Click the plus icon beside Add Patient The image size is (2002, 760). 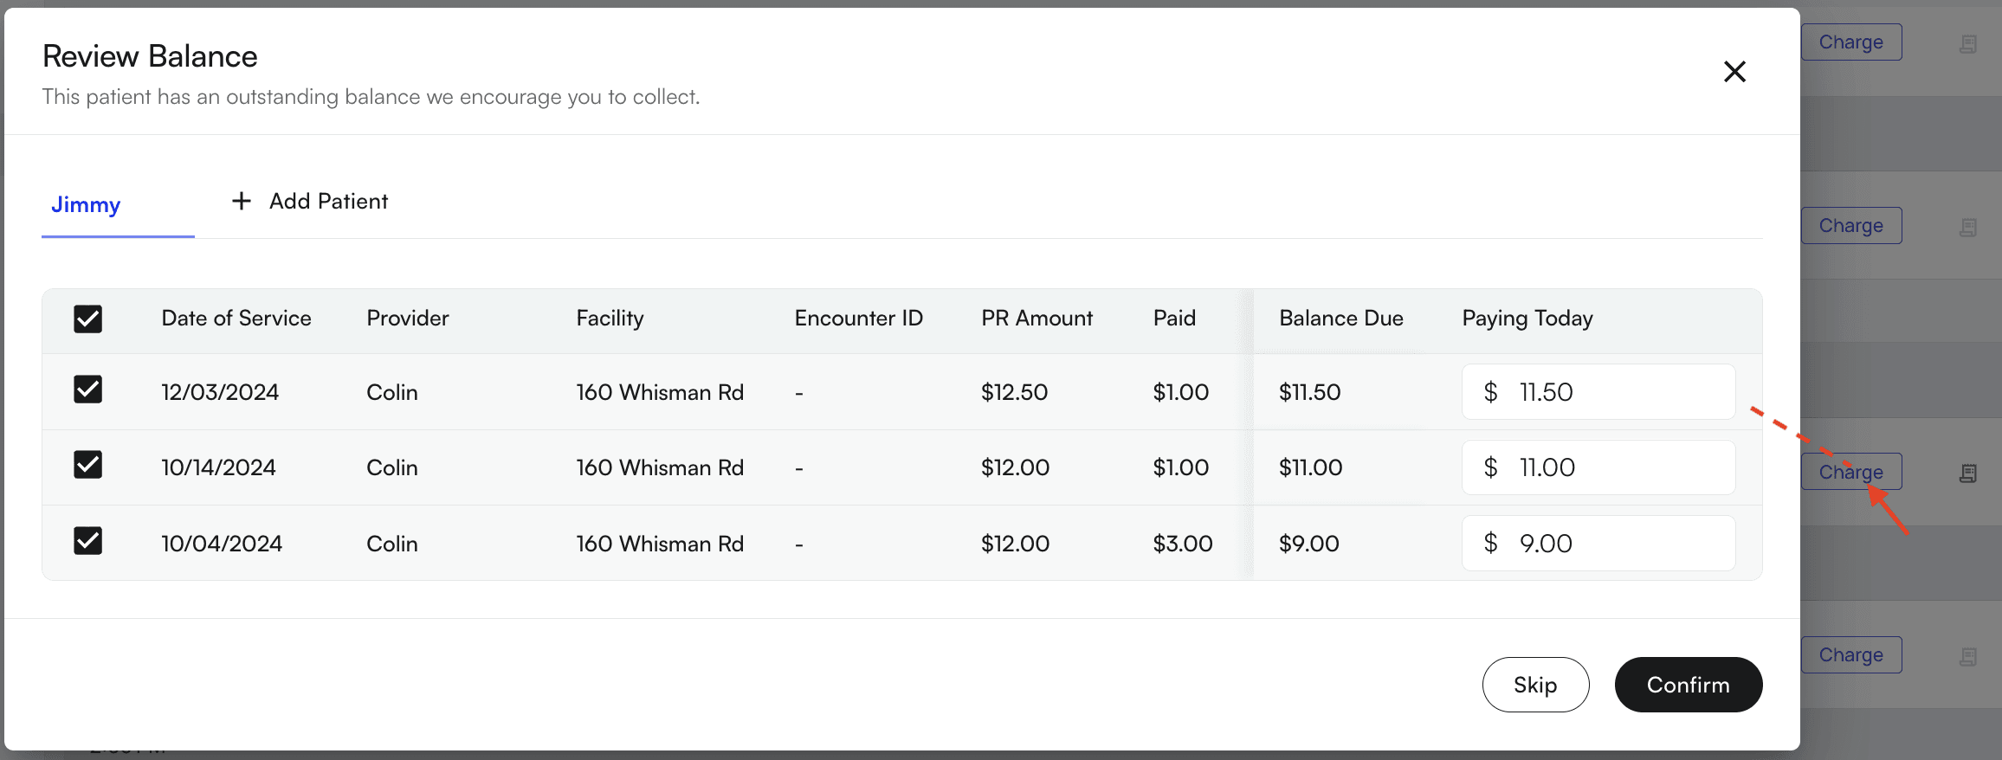coord(242,201)
